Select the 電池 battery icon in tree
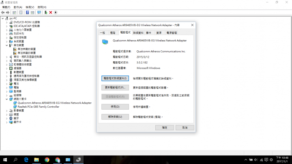Image resolution: width=292 pixels, height=164 pixels. coord(11,84)
